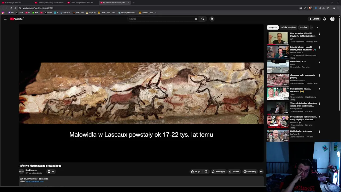Open the Epidemia (1995) bookmark
341x192 pixels.
pyautogui.click(x=148, y=13)
